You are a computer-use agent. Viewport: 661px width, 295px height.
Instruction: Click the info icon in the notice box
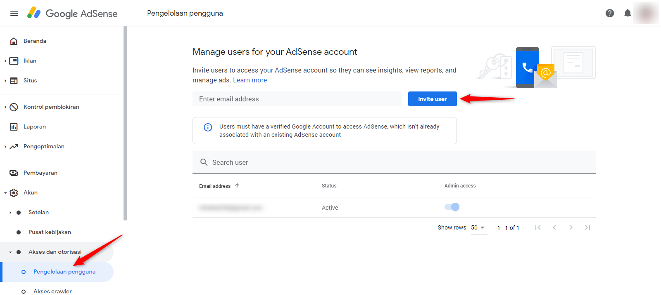click(x=208, y=127)
